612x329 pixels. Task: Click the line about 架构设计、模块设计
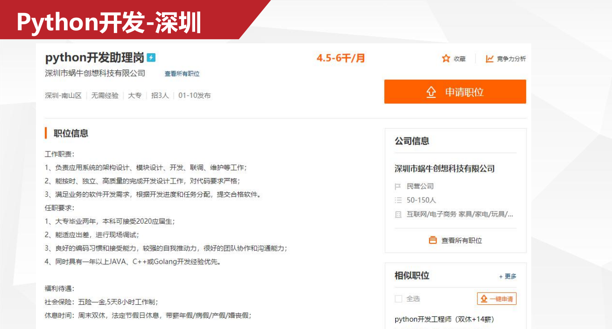(146, 168)
